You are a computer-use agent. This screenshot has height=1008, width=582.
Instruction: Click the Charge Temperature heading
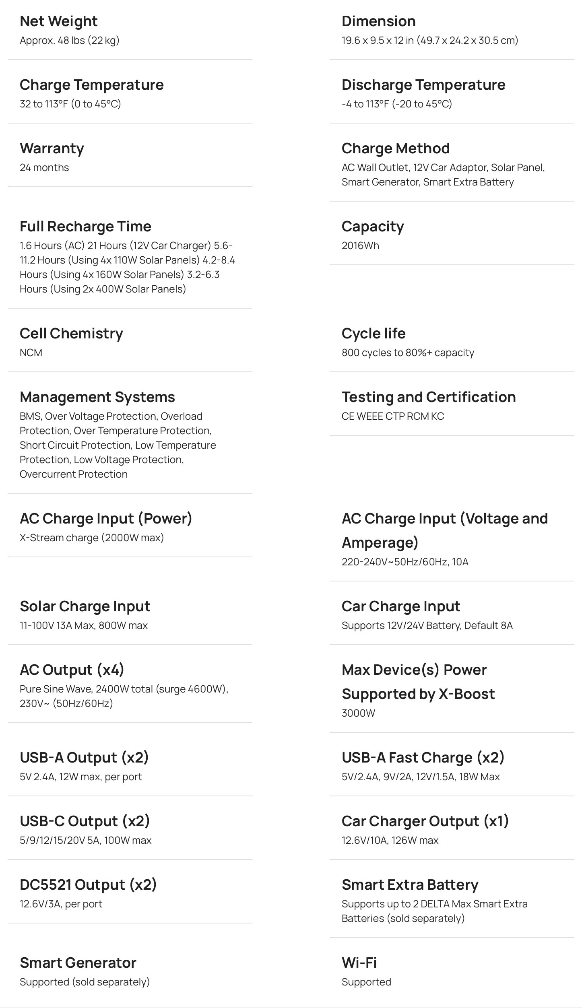click(x=91, y=85)
